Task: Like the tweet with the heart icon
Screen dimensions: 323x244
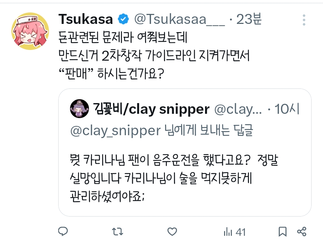Action: tap(172, 232)
